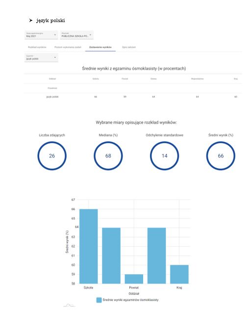The width and height of the screenshot is (250, 331).
Task: Open the Maj 2021 session dropdown
Action: (41, 35)
